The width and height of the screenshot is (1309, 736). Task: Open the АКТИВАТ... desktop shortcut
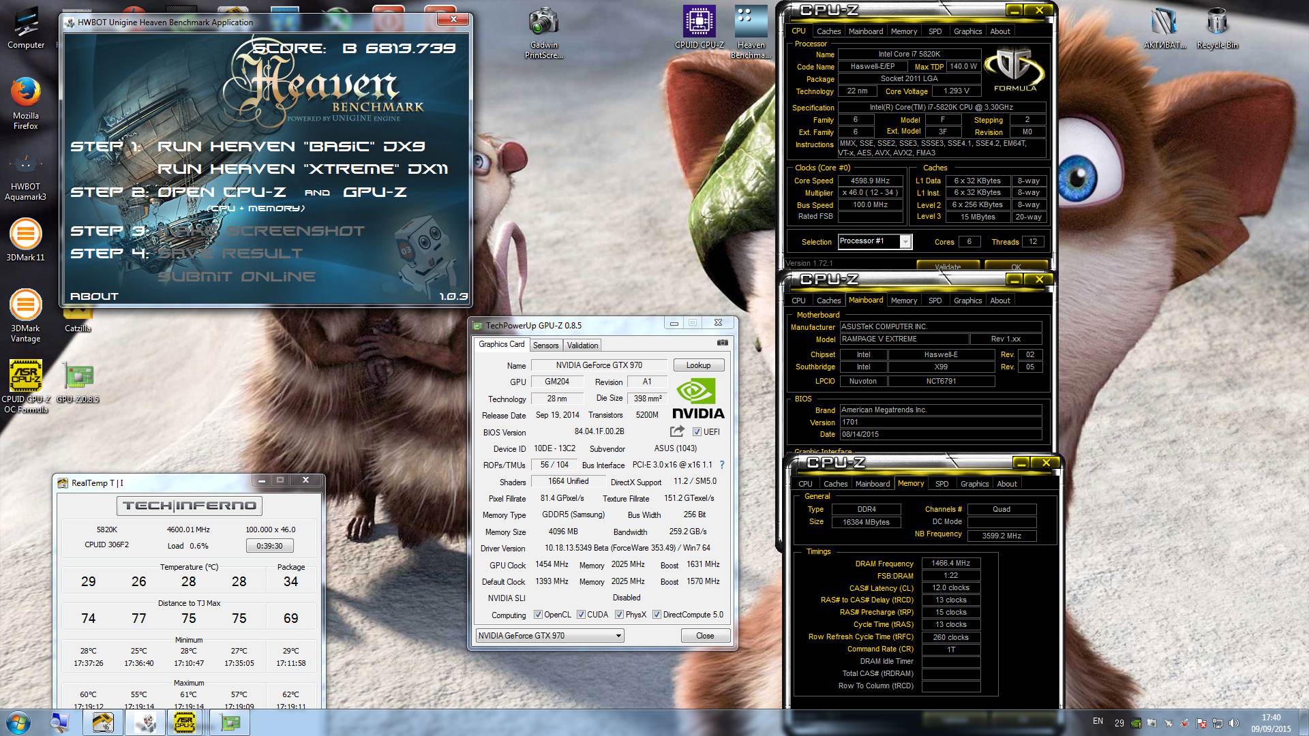pos(1165,29)
